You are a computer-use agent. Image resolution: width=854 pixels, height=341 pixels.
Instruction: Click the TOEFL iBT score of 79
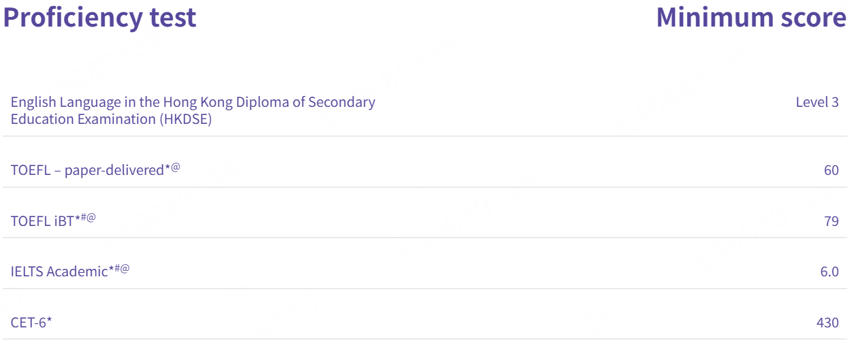click(831, 221)
